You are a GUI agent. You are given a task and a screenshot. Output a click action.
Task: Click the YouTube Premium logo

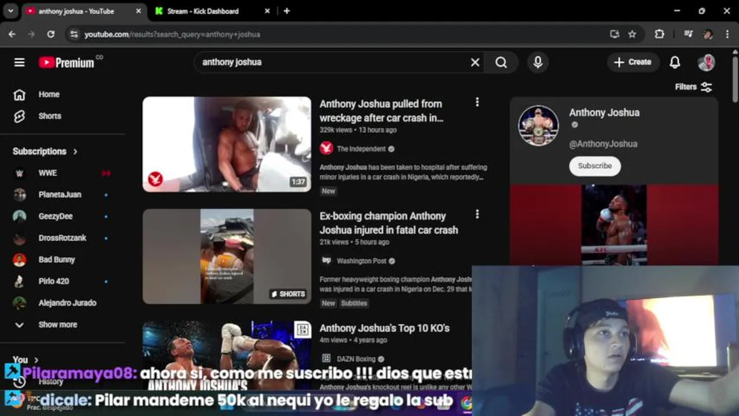[x=66, y=62]
